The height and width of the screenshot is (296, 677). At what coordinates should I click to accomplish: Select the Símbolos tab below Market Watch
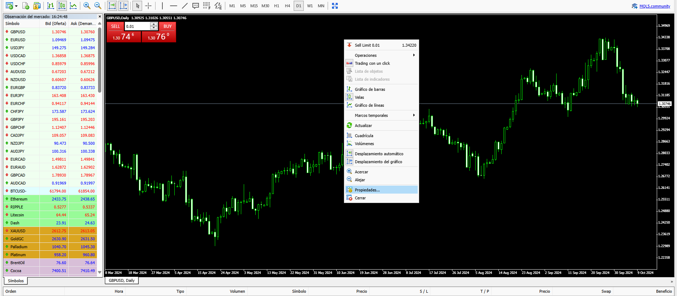pos(16,281)
